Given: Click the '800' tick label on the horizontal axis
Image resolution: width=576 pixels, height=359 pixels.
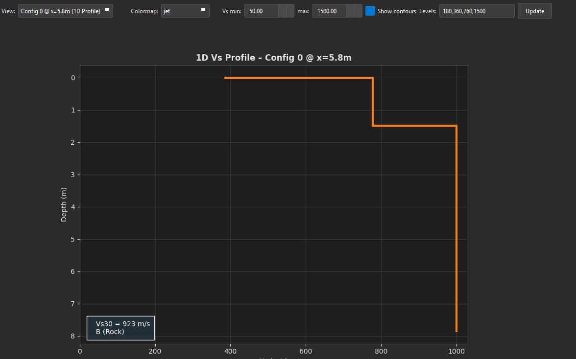Looking at the screenshot, I should [381, 351].
